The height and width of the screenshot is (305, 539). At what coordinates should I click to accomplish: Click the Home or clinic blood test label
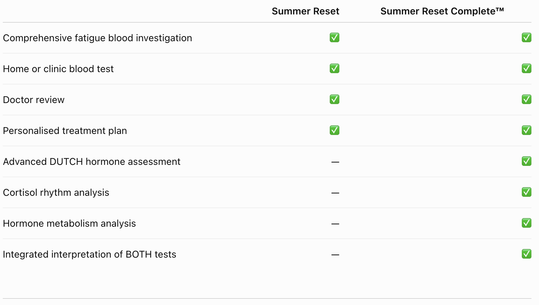(x=58, y=69)
